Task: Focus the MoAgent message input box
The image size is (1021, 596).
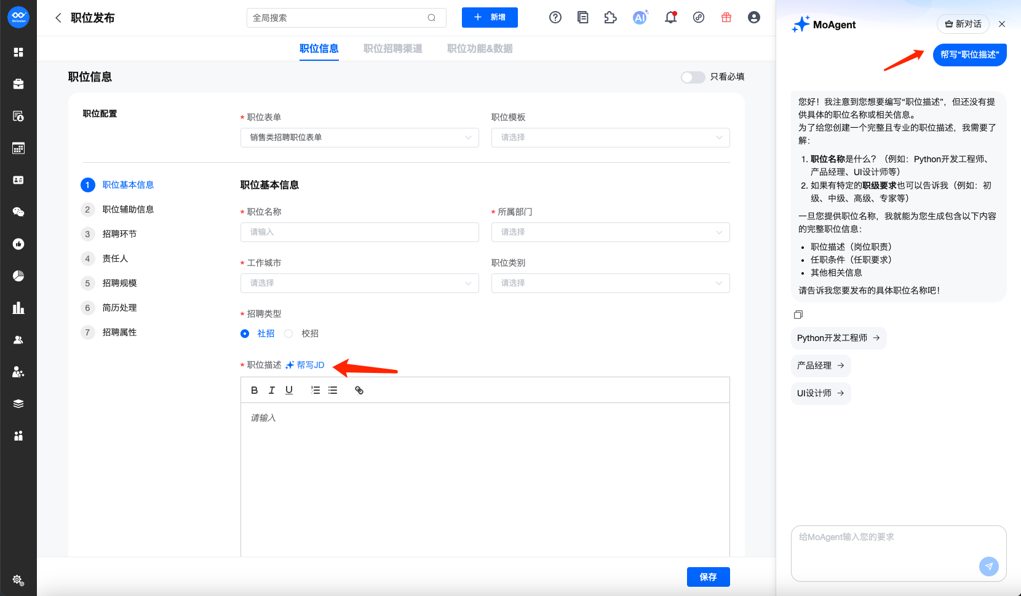Action: pos(899,553)
